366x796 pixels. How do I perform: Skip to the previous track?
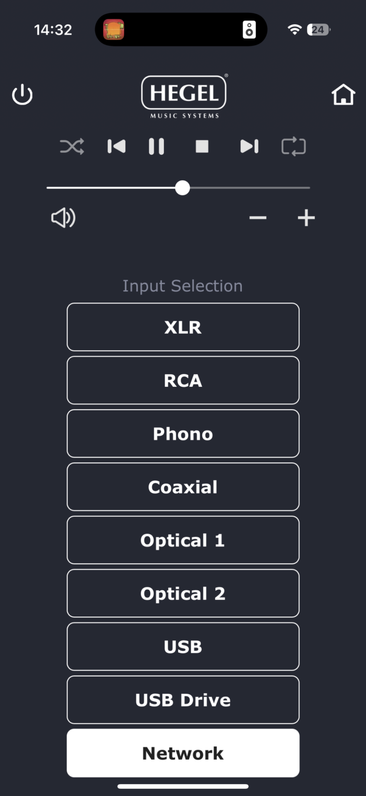pyautogui.click(x=117, y=146)
